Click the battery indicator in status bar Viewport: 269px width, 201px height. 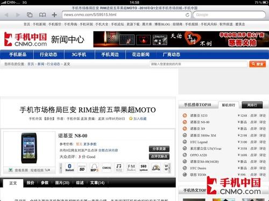point(265,3)
